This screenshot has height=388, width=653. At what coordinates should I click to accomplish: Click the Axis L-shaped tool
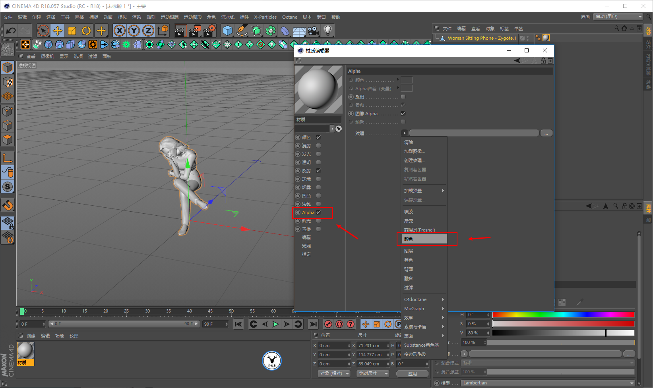point(8,158)
